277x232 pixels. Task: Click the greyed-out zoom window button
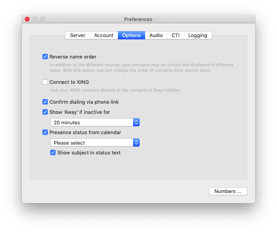tap(43, 19)
